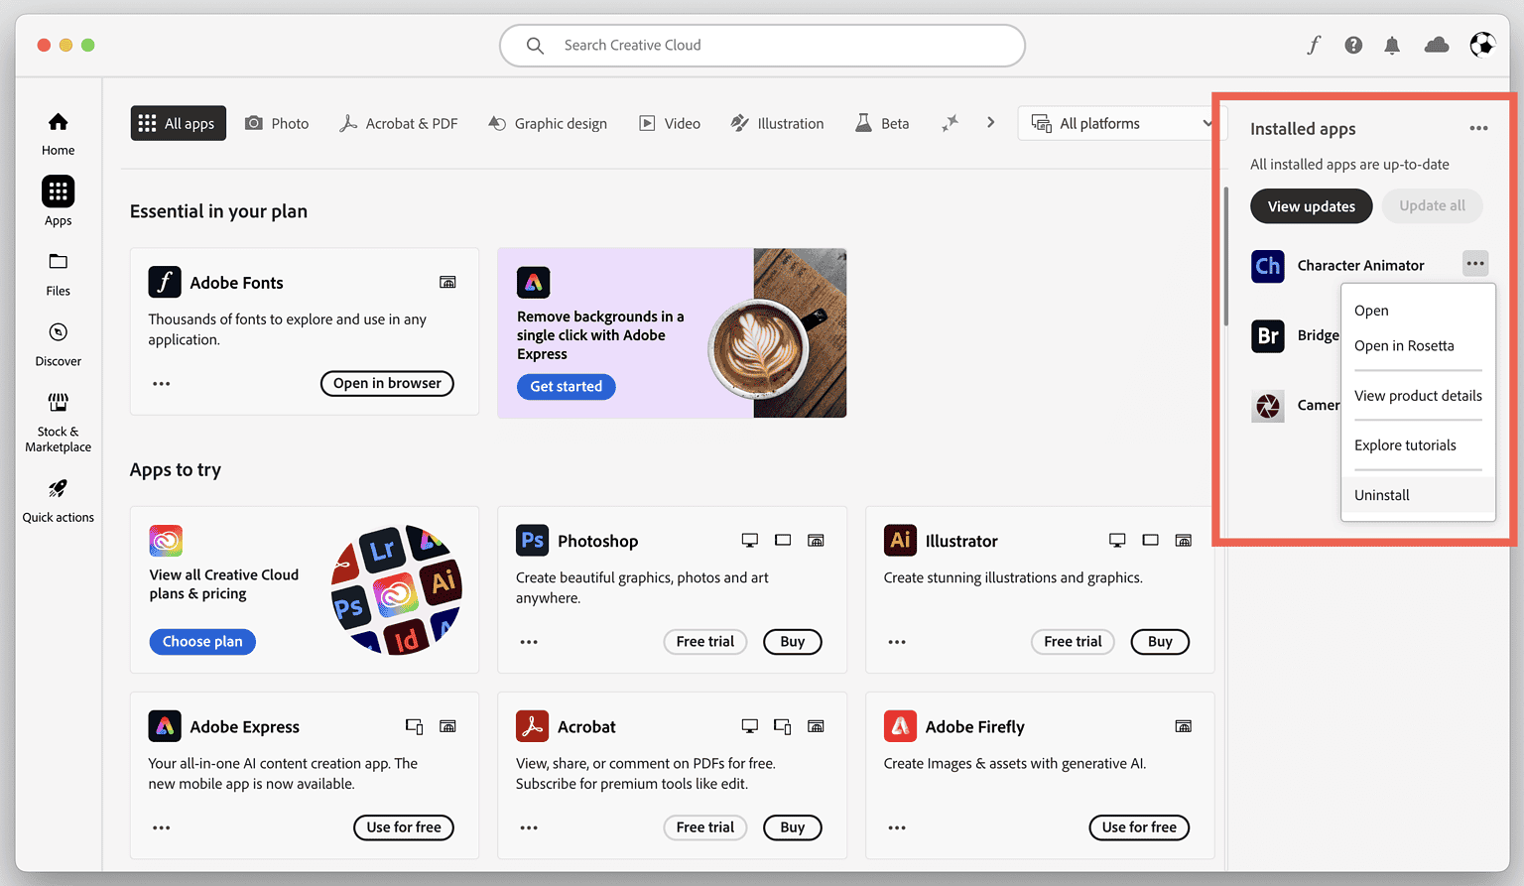Choose Uninstall from the context menu

(1382, 494)
